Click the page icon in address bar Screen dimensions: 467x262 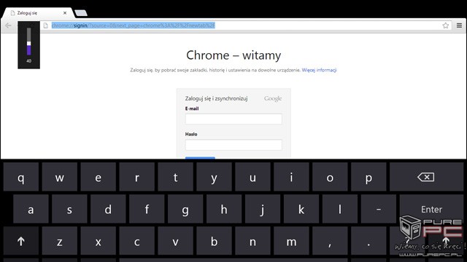point(45,25)
